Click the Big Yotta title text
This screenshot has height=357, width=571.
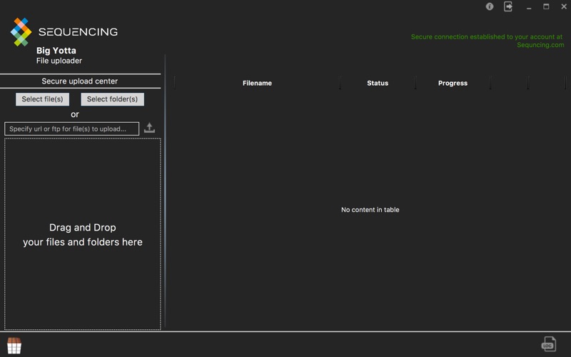(x=56, y=51)
